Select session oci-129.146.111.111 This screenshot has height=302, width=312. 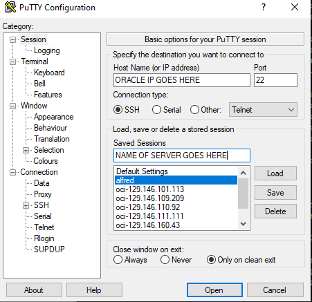(176, 216)
